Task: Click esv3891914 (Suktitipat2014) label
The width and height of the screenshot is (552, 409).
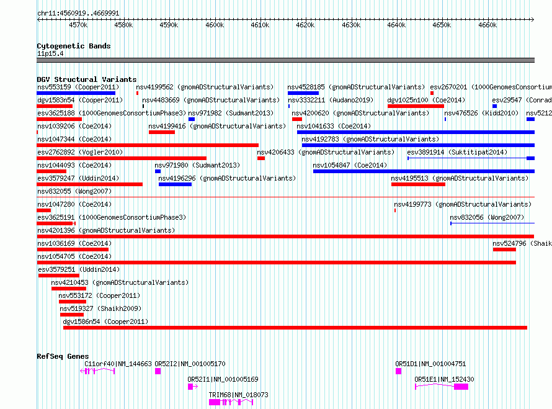Action: point(457,152)
